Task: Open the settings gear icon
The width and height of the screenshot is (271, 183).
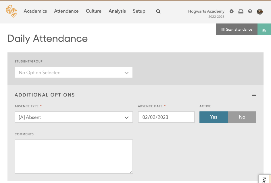Action: click(232, 11)
